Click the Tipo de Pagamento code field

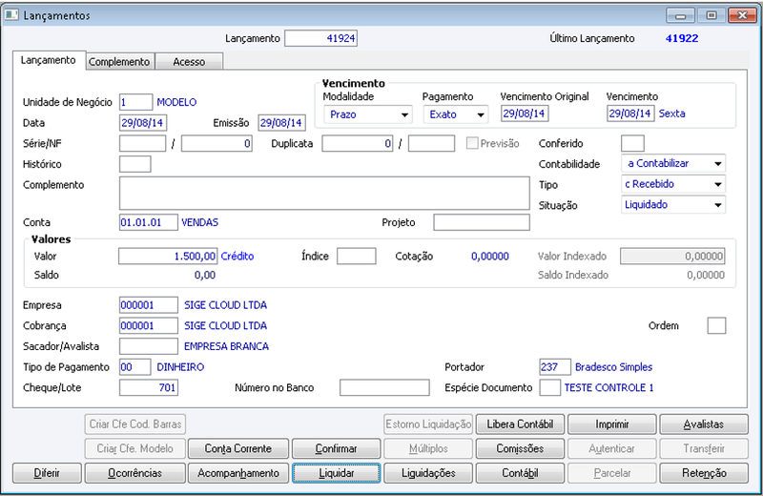(x=134, y=367)
